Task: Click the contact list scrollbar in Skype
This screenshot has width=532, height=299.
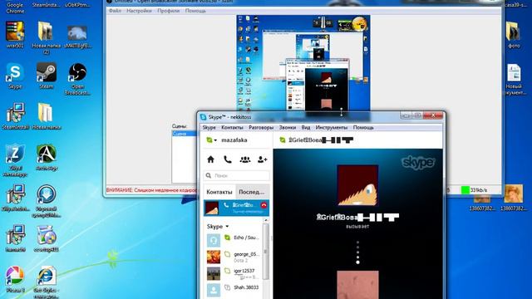Action: pos(266,251)
